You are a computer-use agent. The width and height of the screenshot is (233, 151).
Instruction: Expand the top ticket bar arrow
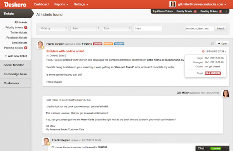tap(226, 11)
